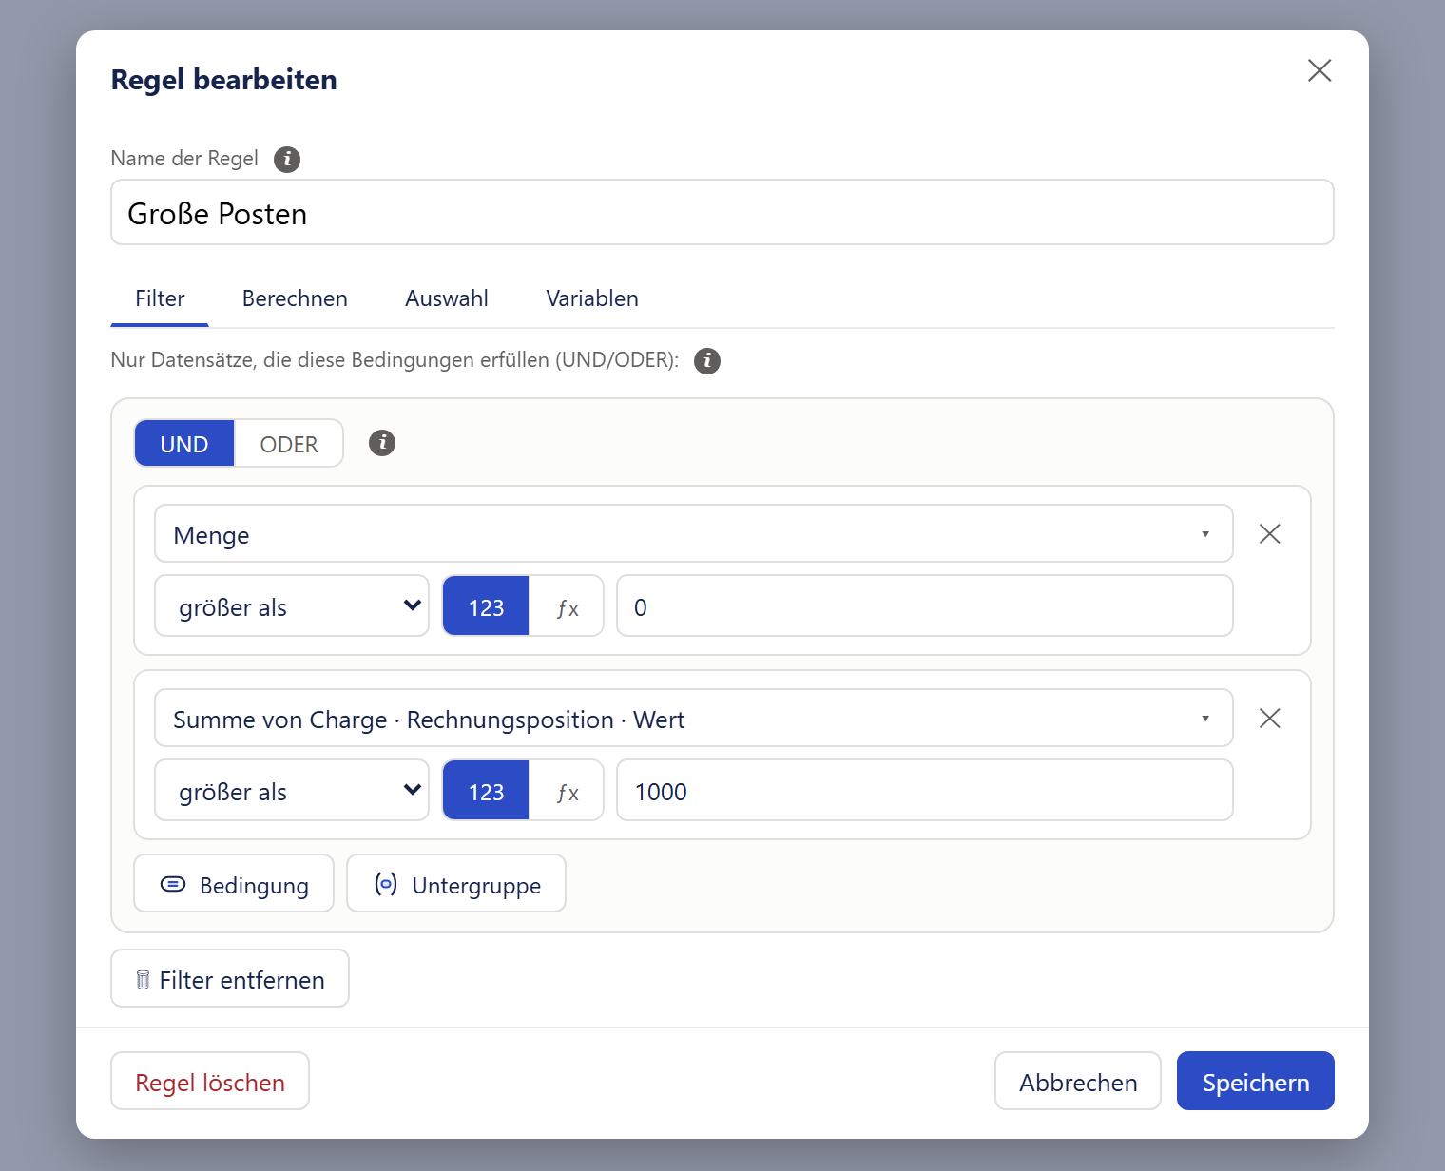This screenshot has width=1445, height=1171.
Task: Set Summe von Charge value type to fx
Action: 567,791
